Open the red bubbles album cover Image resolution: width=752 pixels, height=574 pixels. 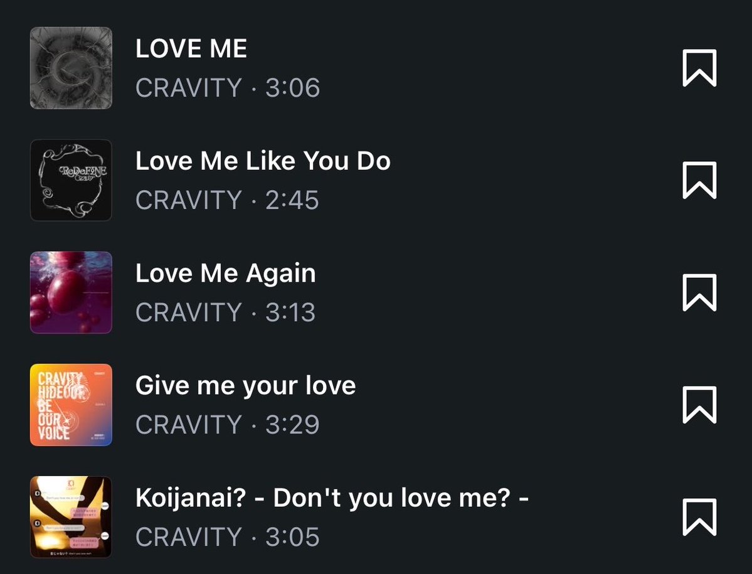(x=71, y=292)
